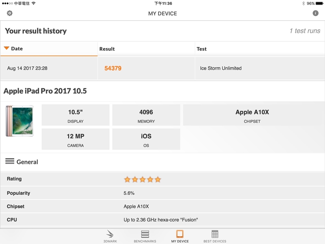Open the settings gear icon
The image size is (325, 244).
[10, 13]
